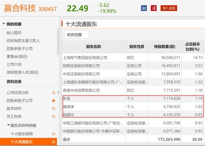Viewport: 205px width, 146px height.
Task: Open 董事会(现任) entry
Action: 17,56
